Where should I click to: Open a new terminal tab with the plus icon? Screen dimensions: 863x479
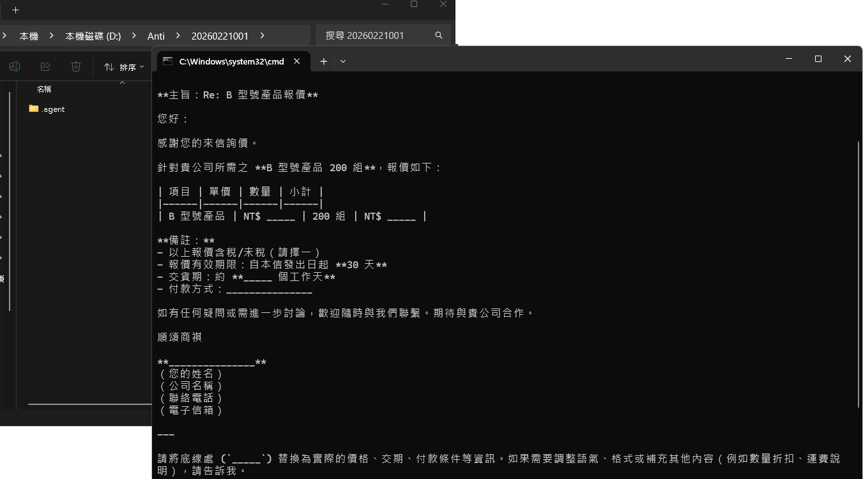click(x=323, y=61)
